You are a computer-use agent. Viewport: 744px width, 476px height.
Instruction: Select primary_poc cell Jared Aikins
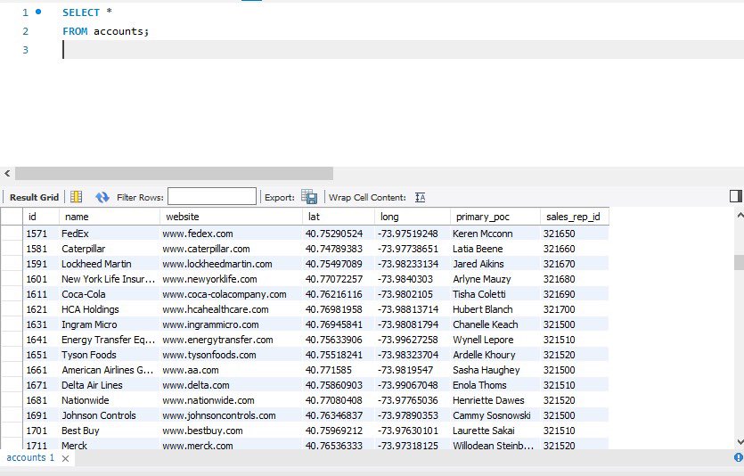495,264
